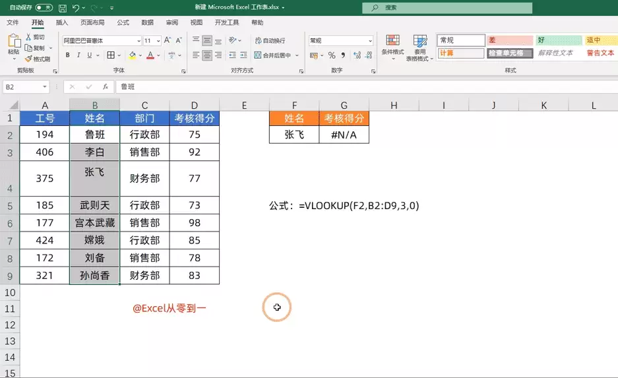Open Conditional Formatting menu
618x378 pixels.
click(x=392, y=47)
